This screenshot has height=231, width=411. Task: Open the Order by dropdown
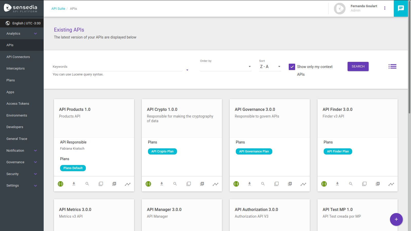pyautogui.click(x=226, y=66)
